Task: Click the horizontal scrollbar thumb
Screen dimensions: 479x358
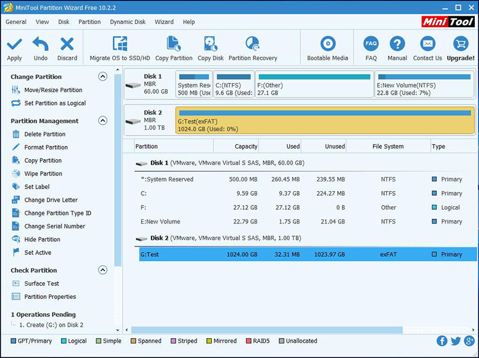Action: click(x=267, y=330)
